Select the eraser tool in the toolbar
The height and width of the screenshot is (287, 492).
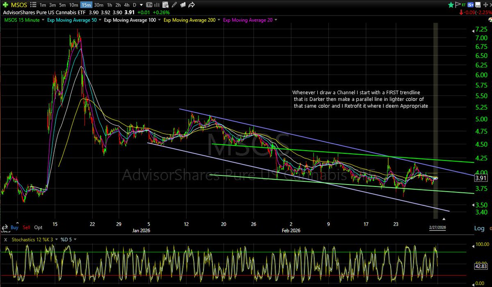(182, 5)
